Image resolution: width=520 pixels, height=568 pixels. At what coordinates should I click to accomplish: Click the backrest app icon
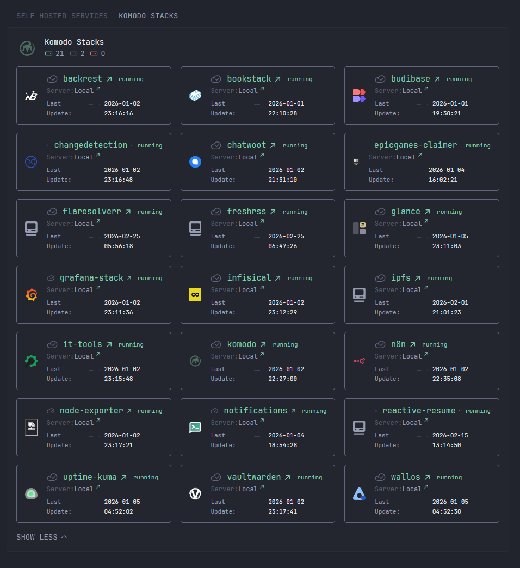click(x=31, y=96)
